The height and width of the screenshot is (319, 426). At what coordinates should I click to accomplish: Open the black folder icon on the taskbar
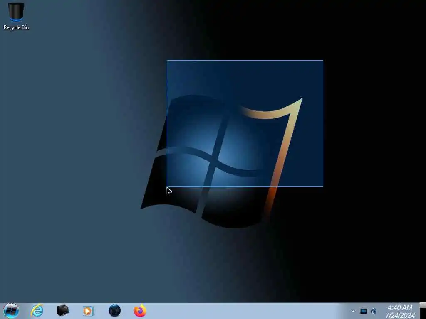62,311
